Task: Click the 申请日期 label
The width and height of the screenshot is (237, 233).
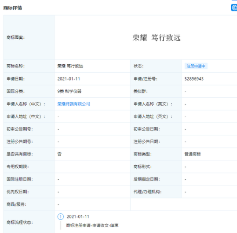Action: point(15,79)
